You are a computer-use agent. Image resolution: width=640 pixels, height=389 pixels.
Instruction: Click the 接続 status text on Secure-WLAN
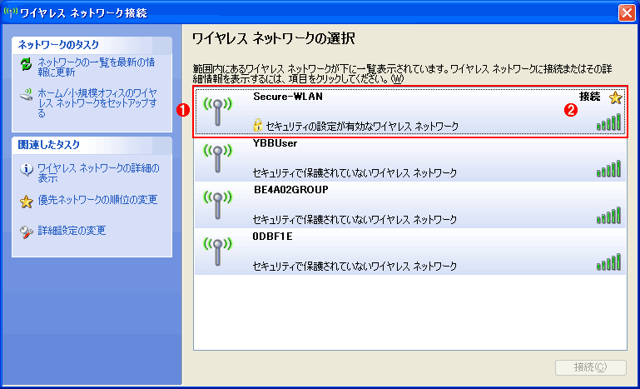click(x=590, y=97)
